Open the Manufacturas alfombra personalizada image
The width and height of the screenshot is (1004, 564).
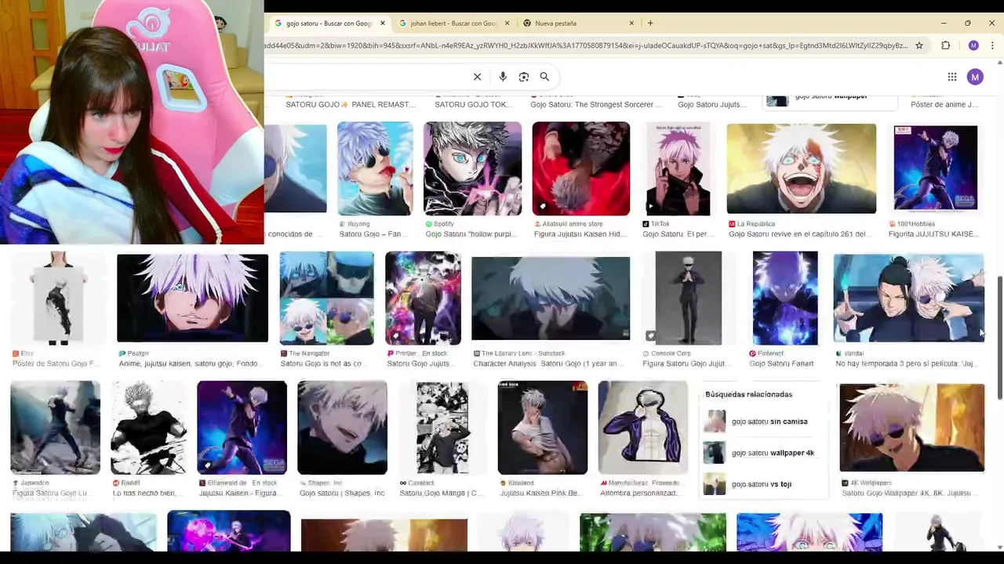tap(642, 428)
